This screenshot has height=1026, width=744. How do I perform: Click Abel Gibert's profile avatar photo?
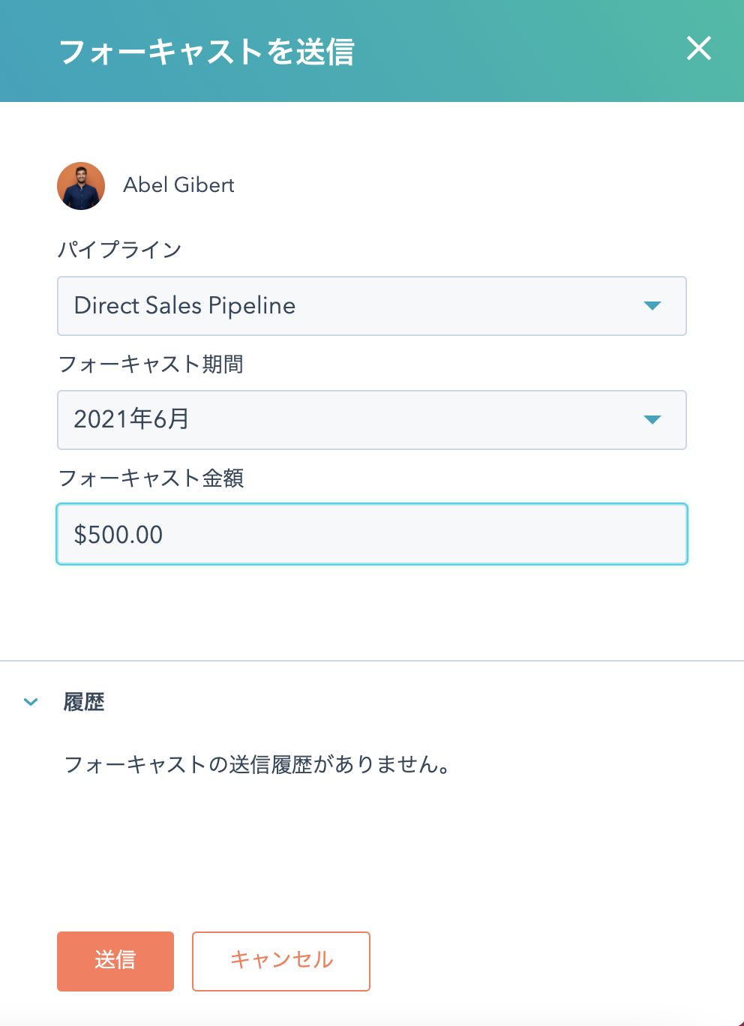(x=81, y=186)
